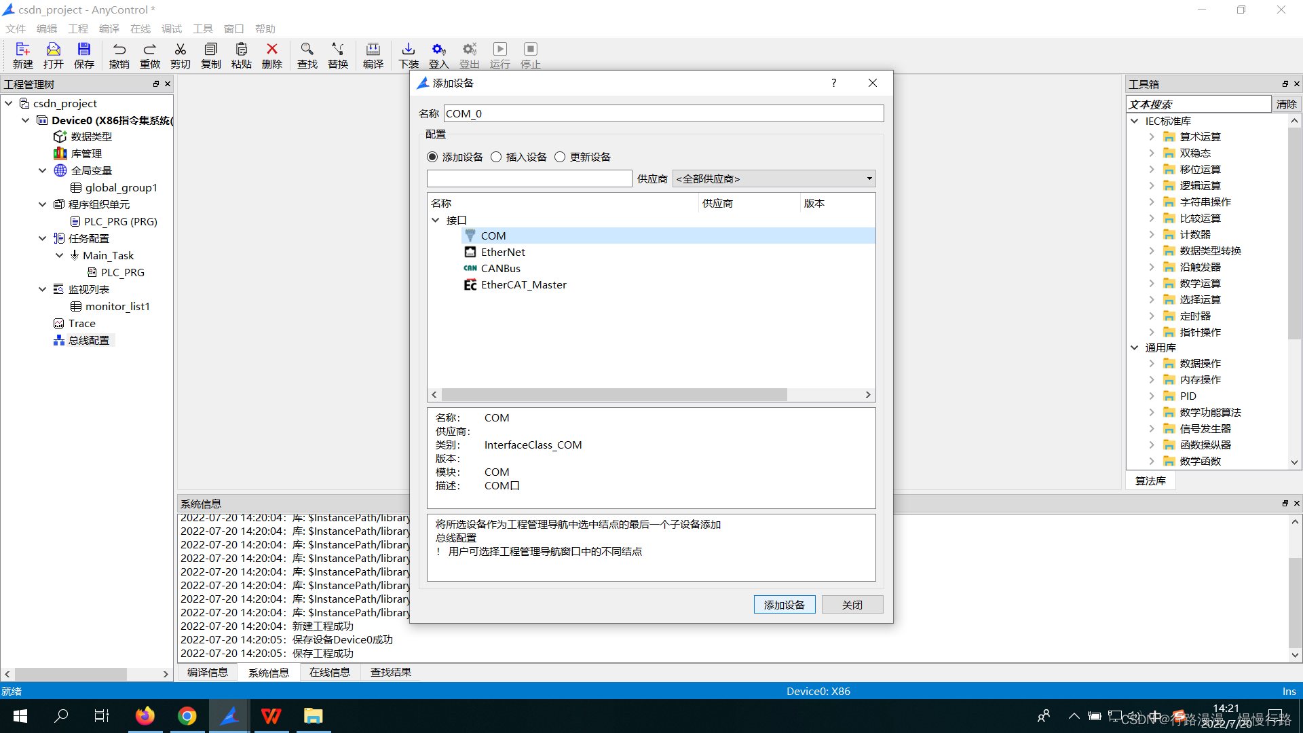The height and width of the screenshot is (733, 1303).
Task: Click the 查找 (Find) toolbar icon
Action: point(307,55)
